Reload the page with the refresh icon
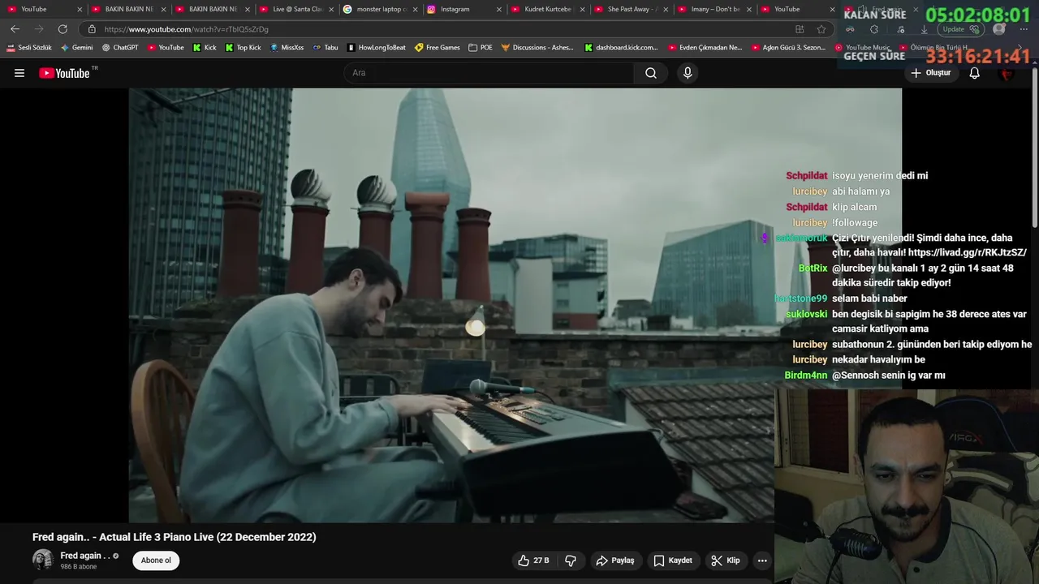The width and height of the screenshot is (1039, 584). click(63, 29)
